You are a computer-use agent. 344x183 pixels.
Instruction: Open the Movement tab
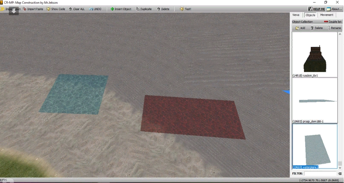point(327,15)
